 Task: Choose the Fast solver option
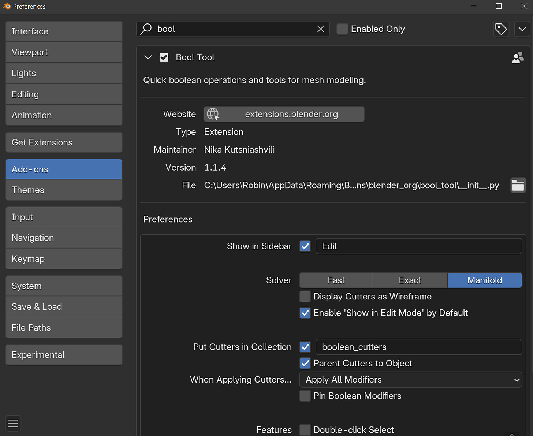click(336, 280)
